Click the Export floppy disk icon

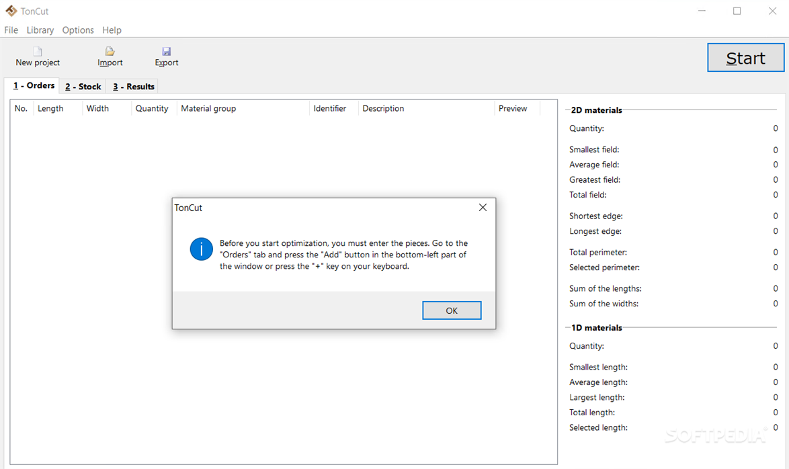(167, 51)
